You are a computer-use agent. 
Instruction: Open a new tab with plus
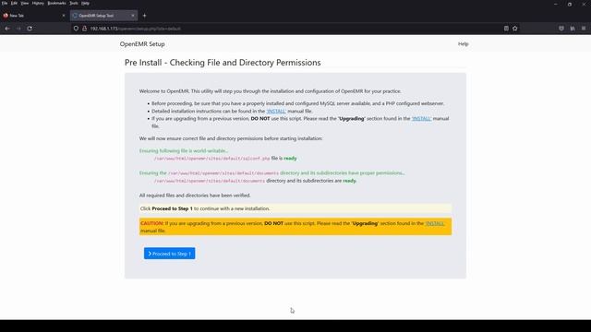click(144, 16)
